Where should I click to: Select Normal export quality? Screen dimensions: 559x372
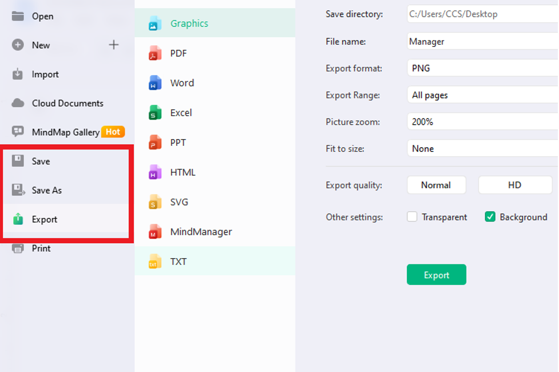pyautogui.click(x=436, y=185)
